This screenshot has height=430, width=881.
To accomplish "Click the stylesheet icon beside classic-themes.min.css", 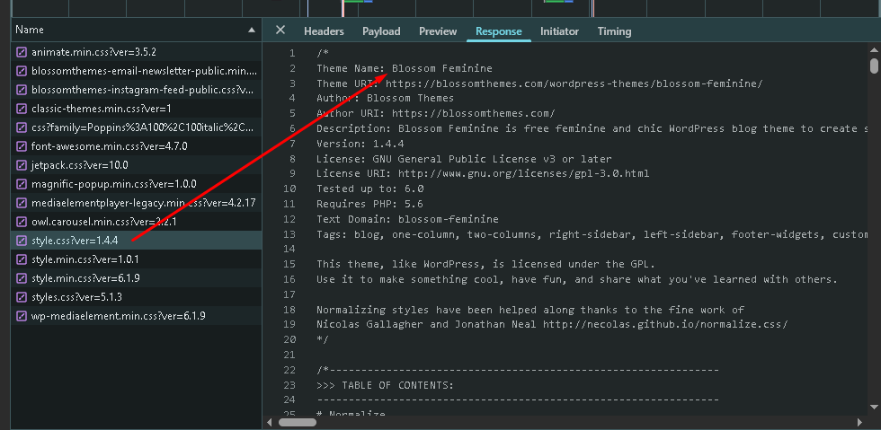I will click(x=22, y=109).
